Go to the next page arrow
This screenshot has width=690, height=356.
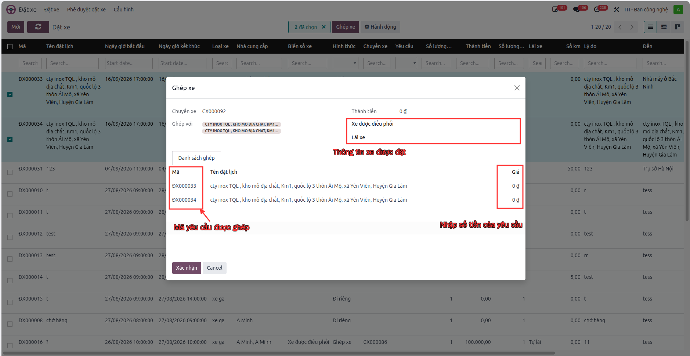[632, 27]
